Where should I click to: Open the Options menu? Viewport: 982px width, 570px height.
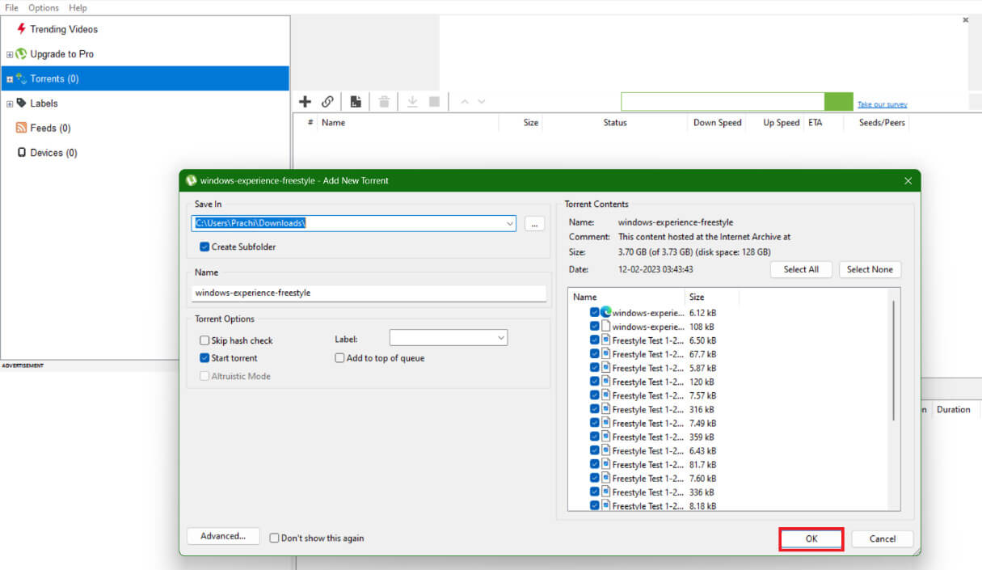(44, 7)
